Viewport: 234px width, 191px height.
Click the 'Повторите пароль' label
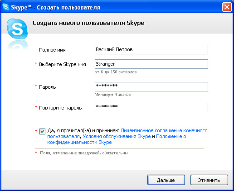pyautogui.click(x=60, y=108)
